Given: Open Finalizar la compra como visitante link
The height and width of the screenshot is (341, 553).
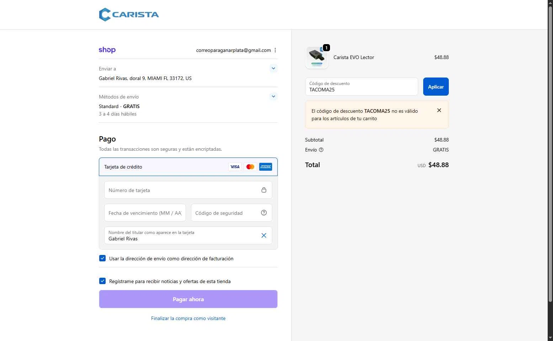Looking at the screenshot, I should tap(188, 318).
